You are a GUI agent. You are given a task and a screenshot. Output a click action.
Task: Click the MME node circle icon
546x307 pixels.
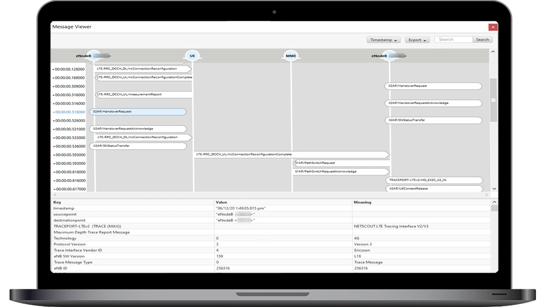291,56
